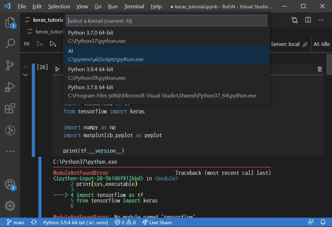The image size is (332, 227).
Task: Split the editor right
Action: [x=308, y=20]
